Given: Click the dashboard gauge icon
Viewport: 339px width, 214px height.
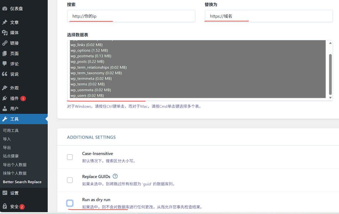Looking at the screenshot, I should [5, 9].
